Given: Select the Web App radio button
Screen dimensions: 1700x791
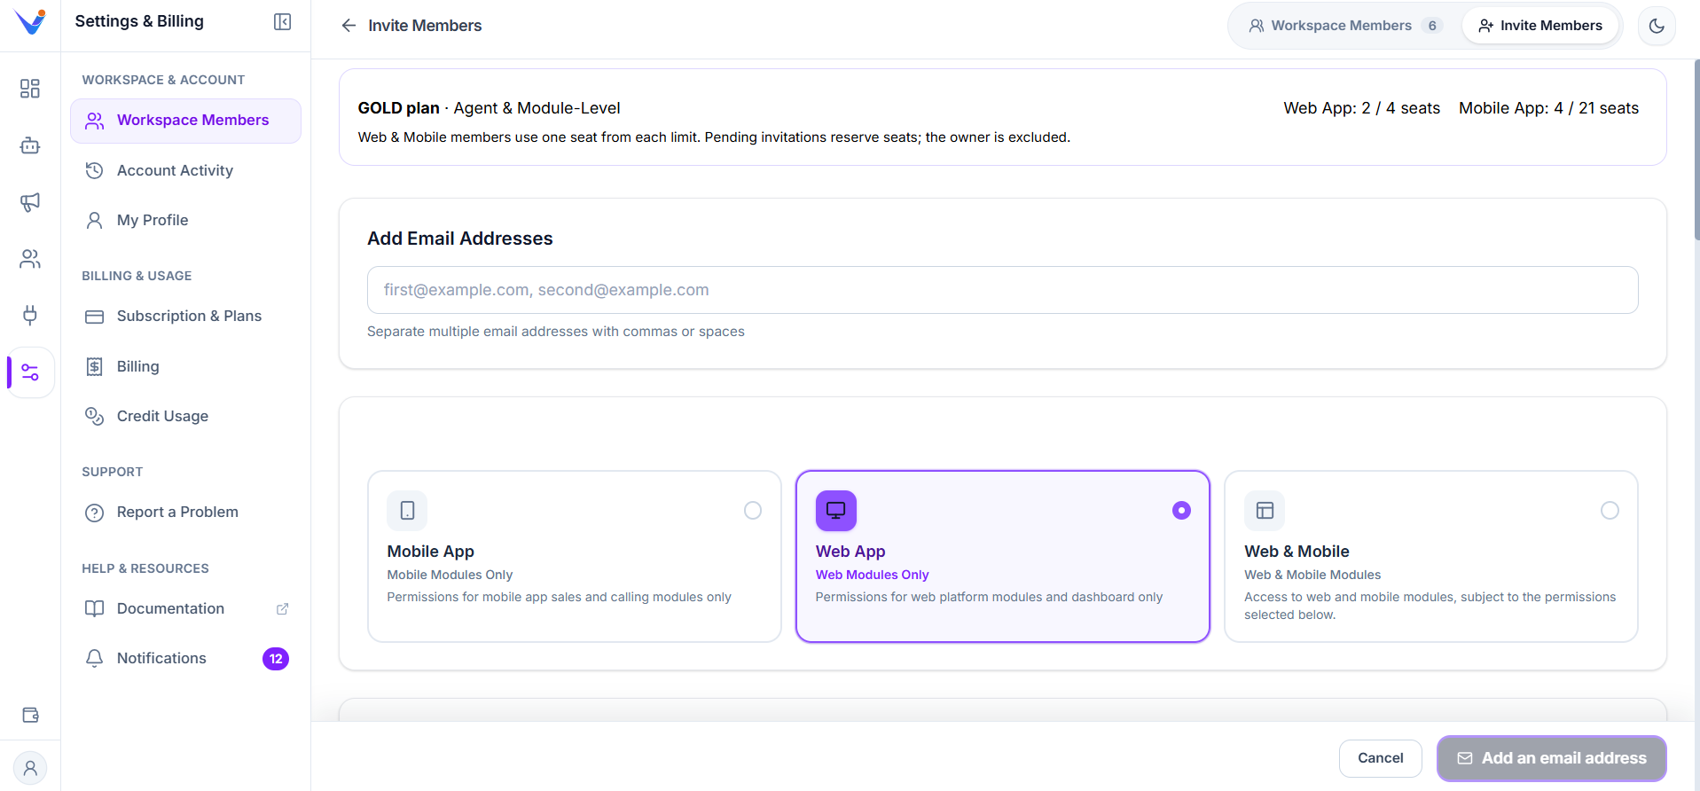Looking at the screenshot, I should [x=1181, y=511].
